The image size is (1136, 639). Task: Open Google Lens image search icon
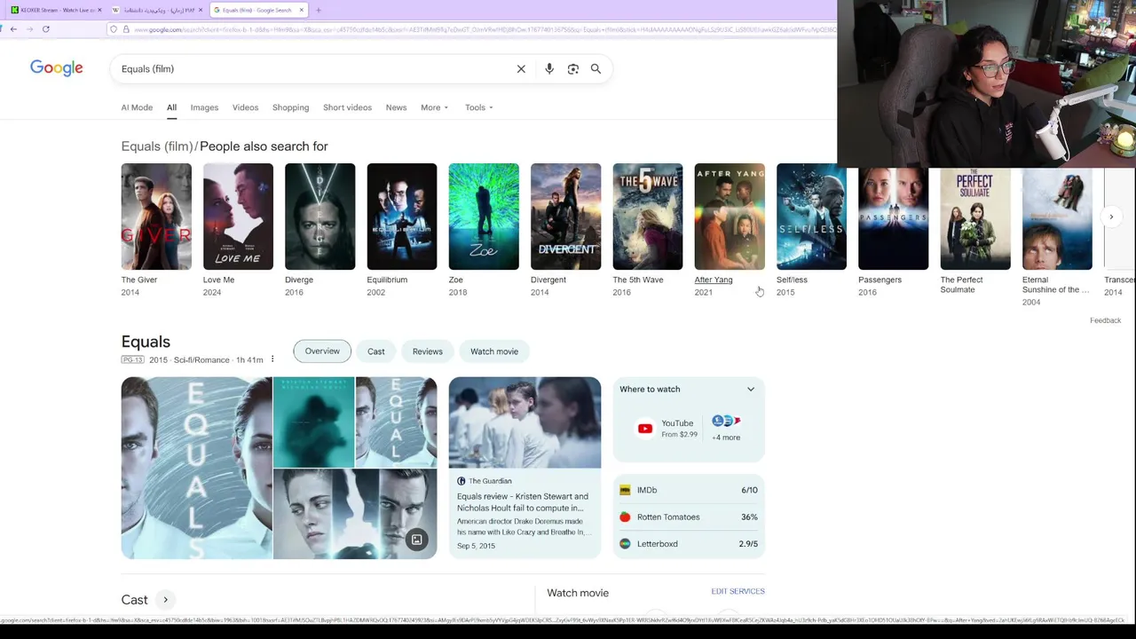pos(573,69)
